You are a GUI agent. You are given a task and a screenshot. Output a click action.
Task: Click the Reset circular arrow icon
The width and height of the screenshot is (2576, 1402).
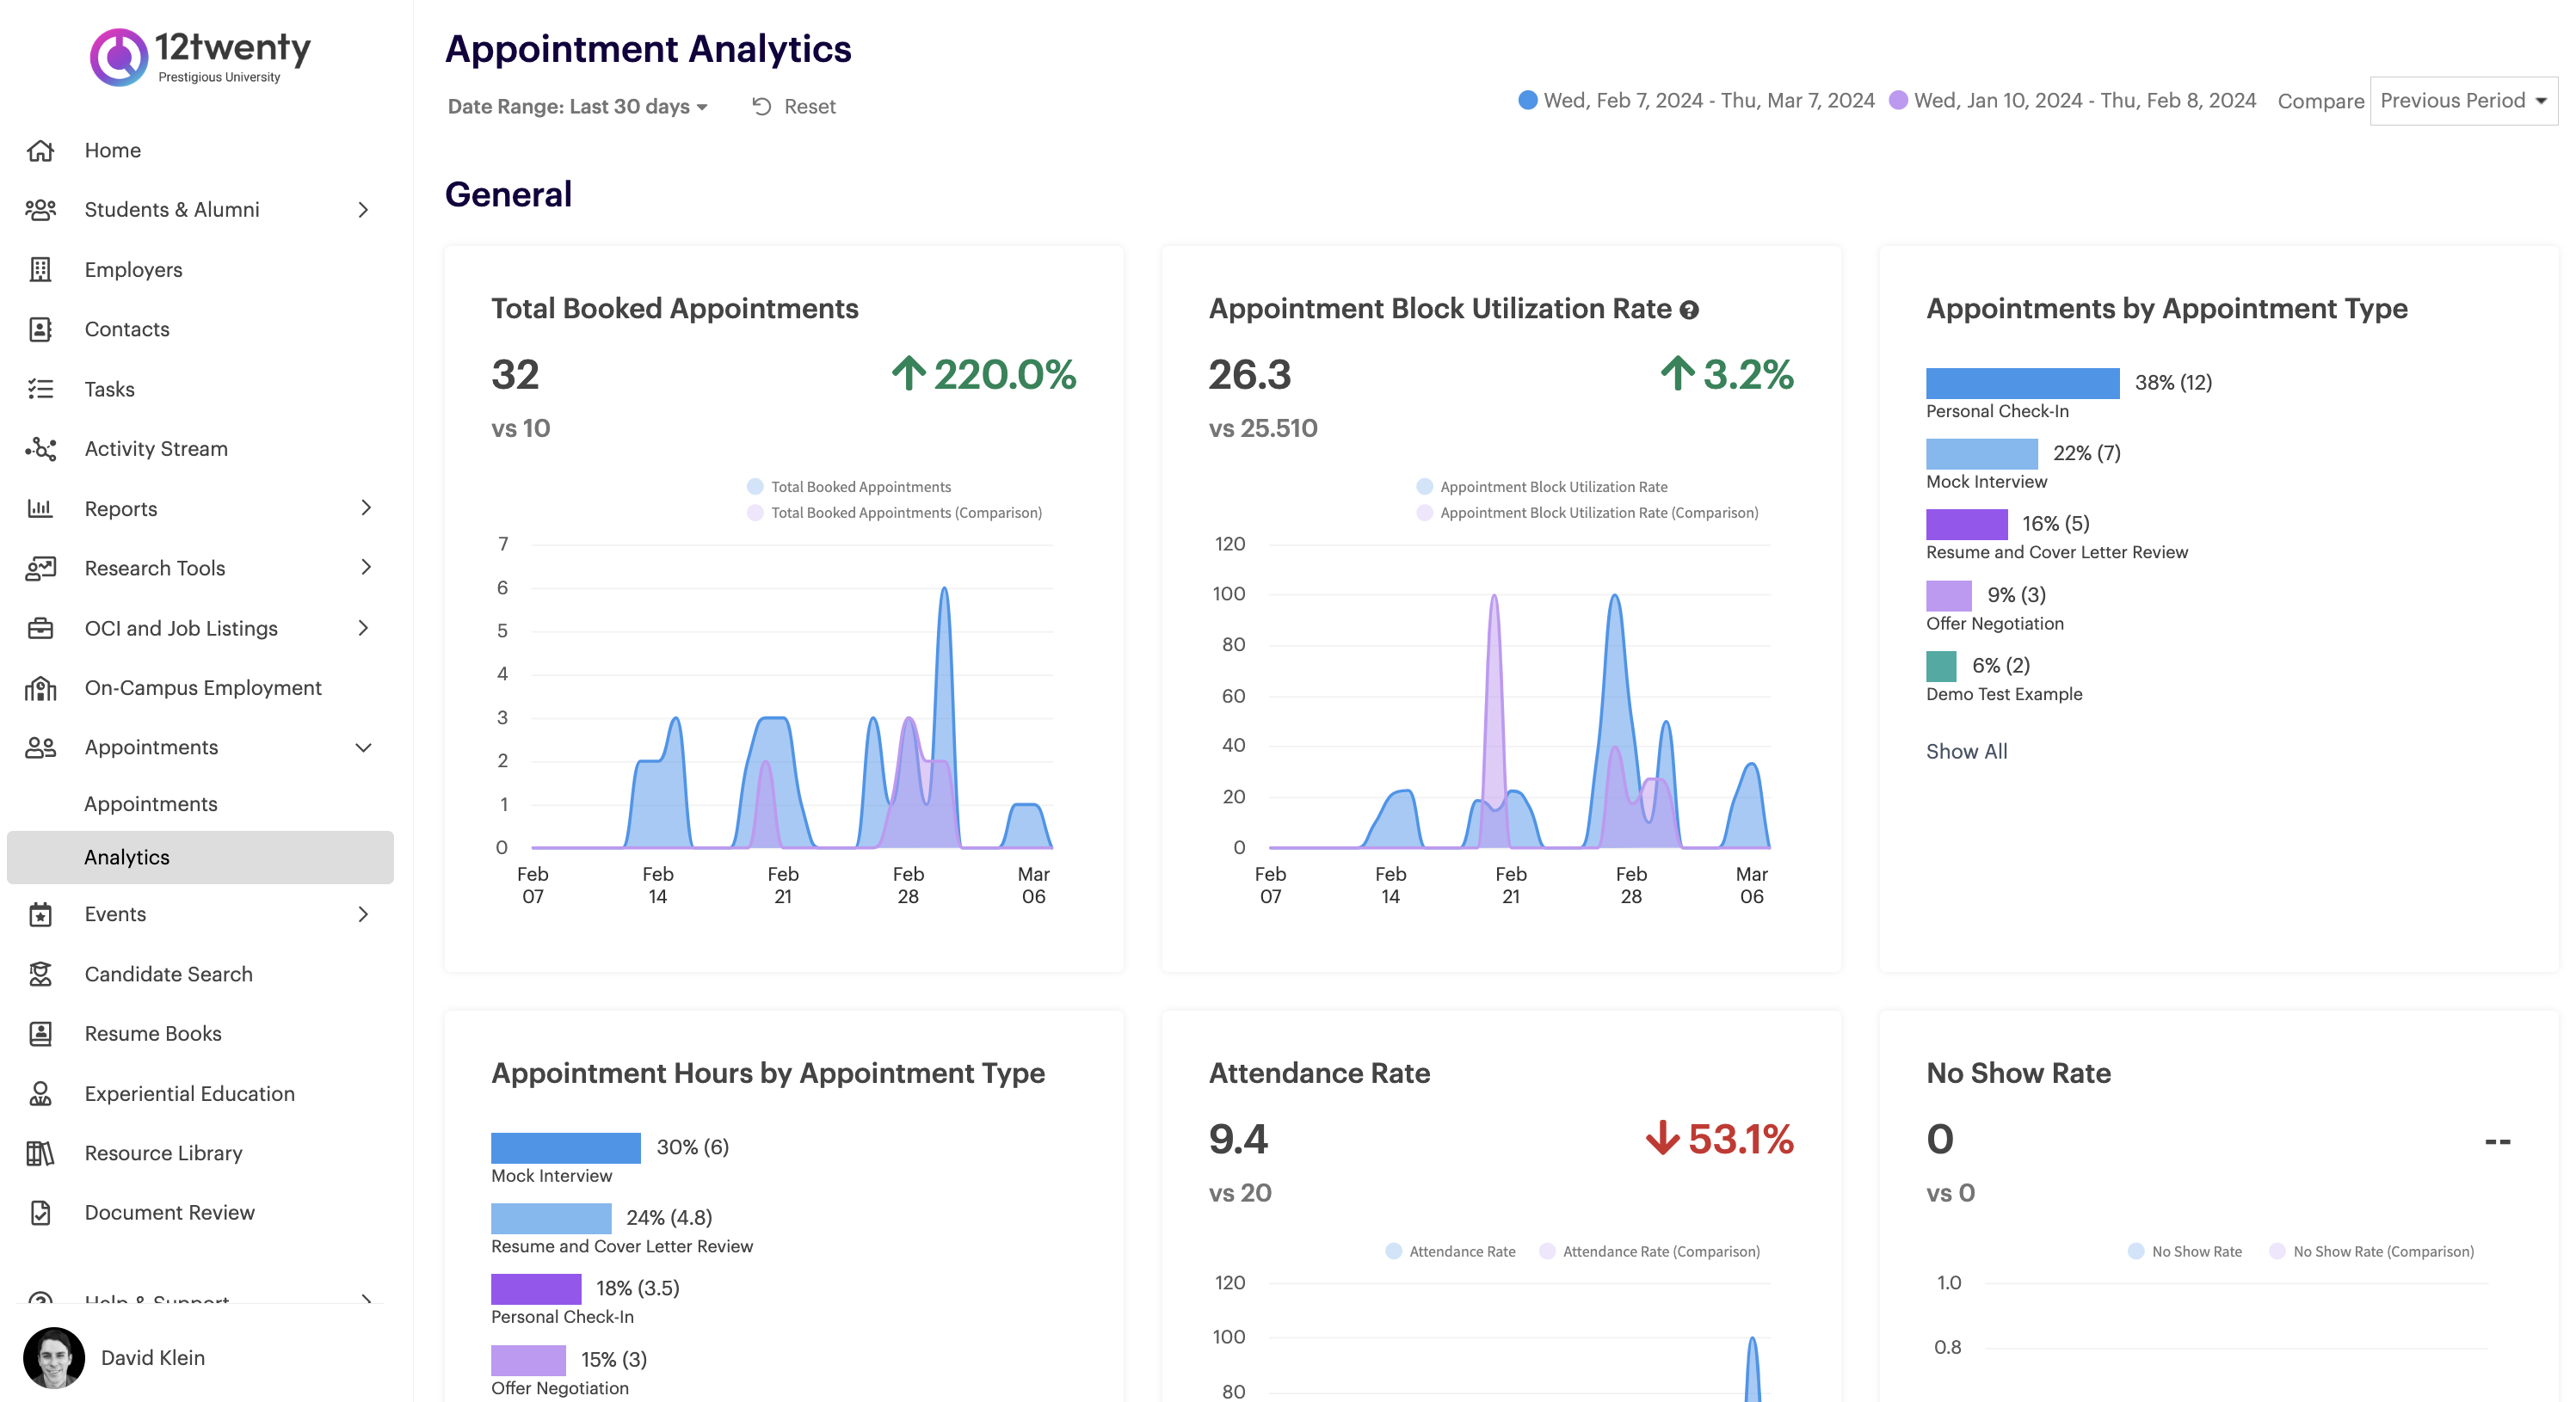click(x=762, y=106)
